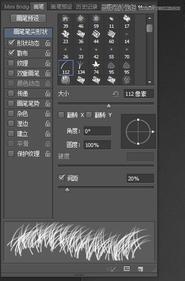Choose the 44 brush tip preset
Screen dimensions: 185x281
96,37
